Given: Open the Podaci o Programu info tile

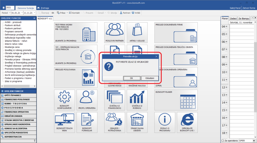Looking at the screenshot, I should pos(165,122).
